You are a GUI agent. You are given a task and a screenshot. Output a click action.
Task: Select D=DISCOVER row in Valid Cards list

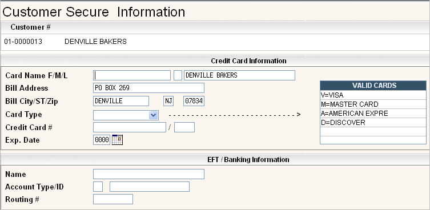(373, 122)
